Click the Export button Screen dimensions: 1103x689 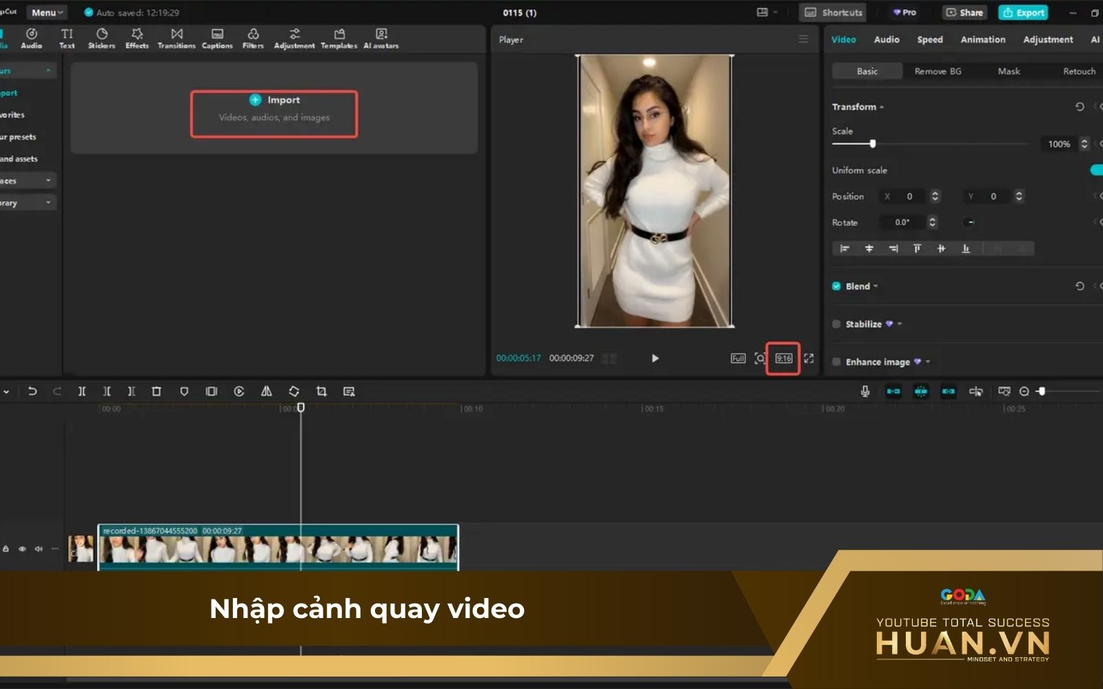(1022, 12)
